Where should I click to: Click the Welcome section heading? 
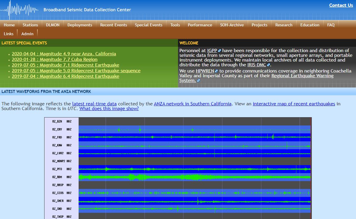pyautogui.click(x=189, y=43)
